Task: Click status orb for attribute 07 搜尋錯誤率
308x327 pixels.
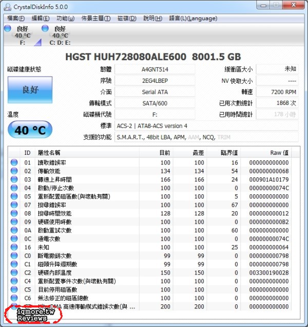Action: pyautogui.click(x=14, y=205)
